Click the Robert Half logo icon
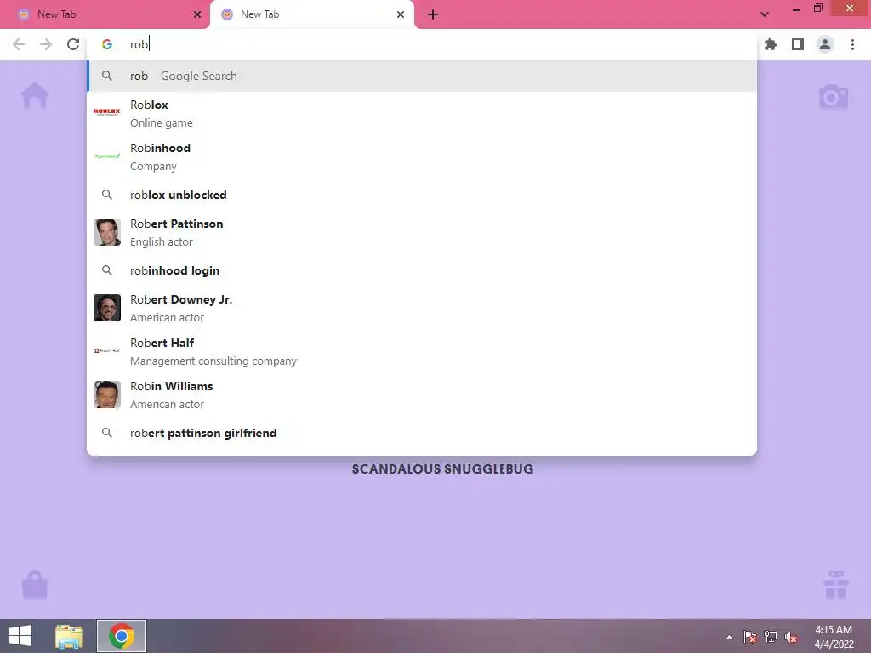The image size is (871, 653). point(107,351)
